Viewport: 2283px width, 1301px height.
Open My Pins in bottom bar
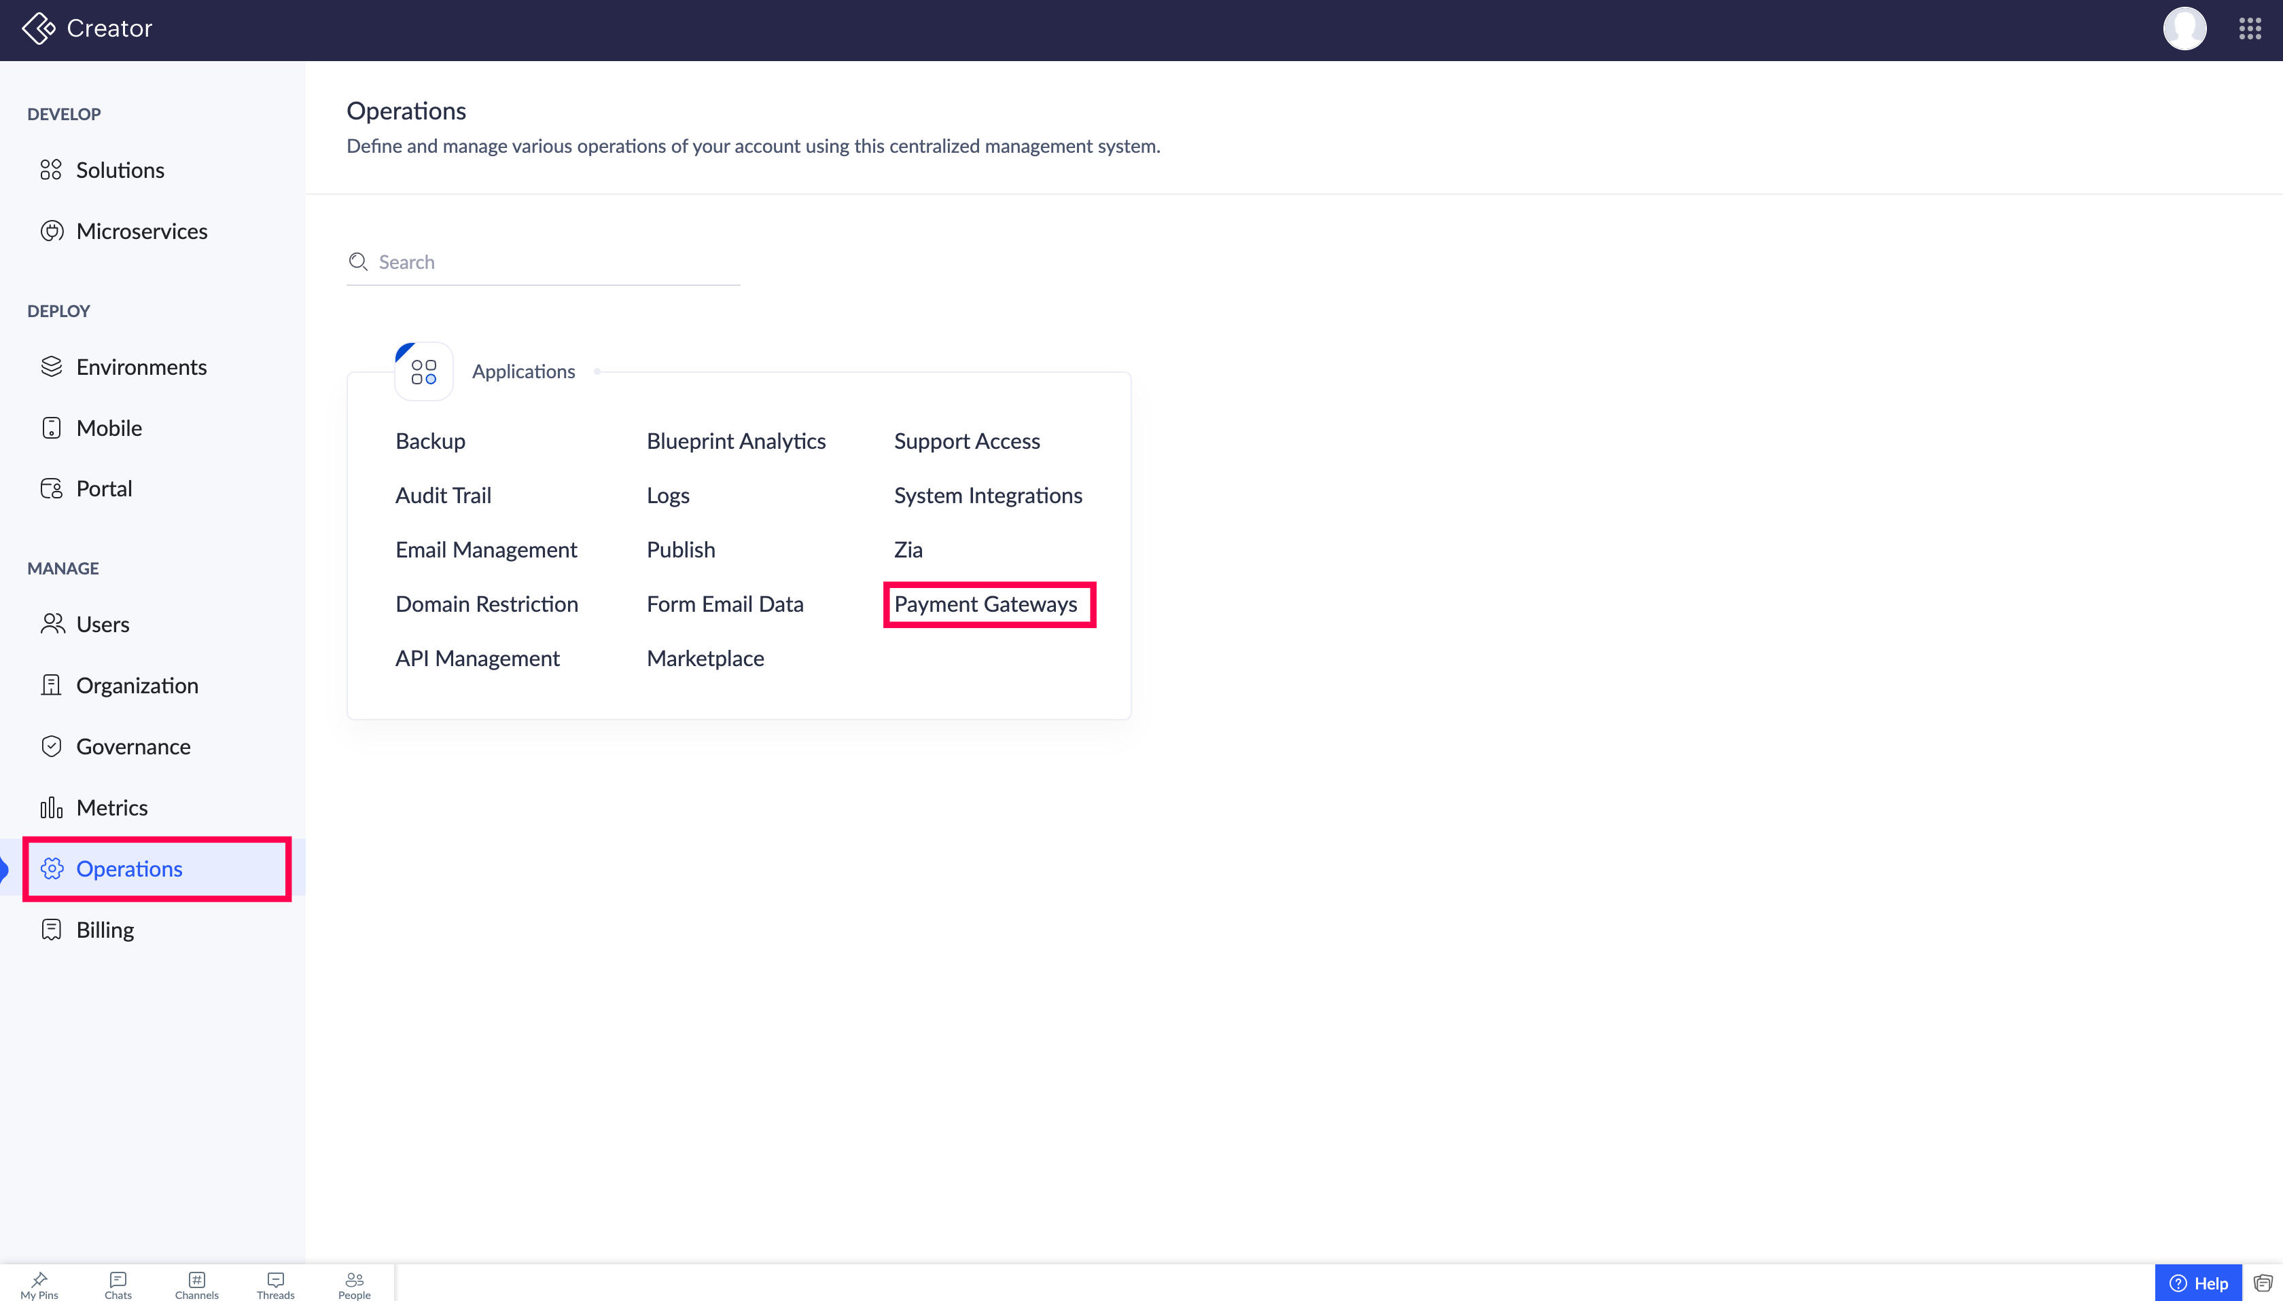point(39,1285)
